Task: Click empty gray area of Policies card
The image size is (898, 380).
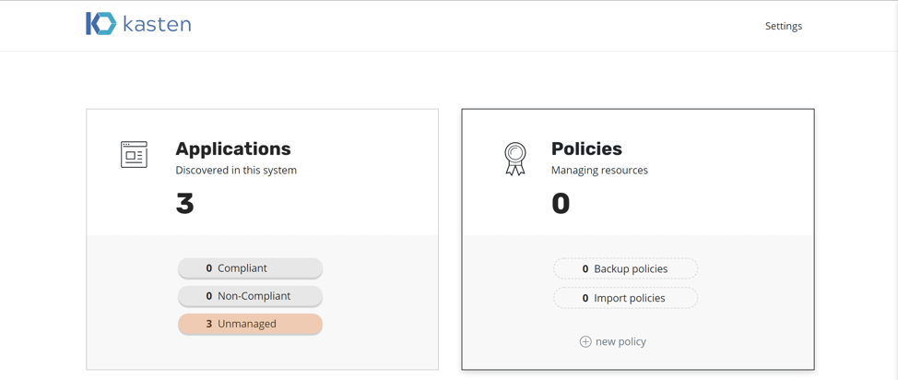Action: [x=756, y=302]
